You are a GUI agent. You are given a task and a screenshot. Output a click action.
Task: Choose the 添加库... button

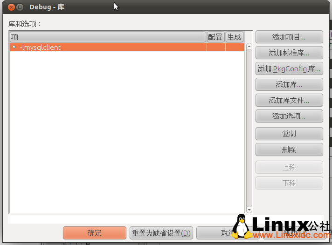click(x=289, y=84)
